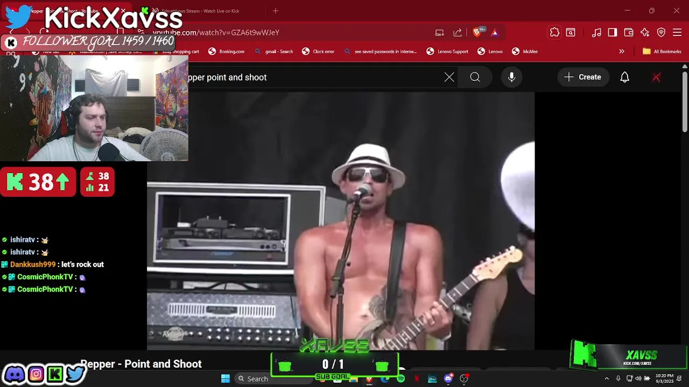Open OBS Studio from the taskbar

[464, 378]
